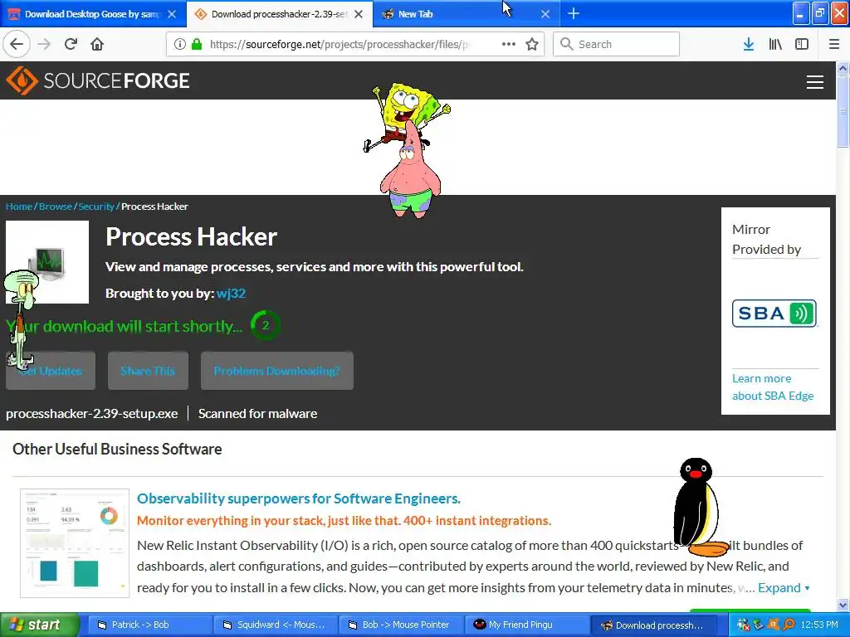Open the page actions three-dot menu

click(x=509, y=44)
